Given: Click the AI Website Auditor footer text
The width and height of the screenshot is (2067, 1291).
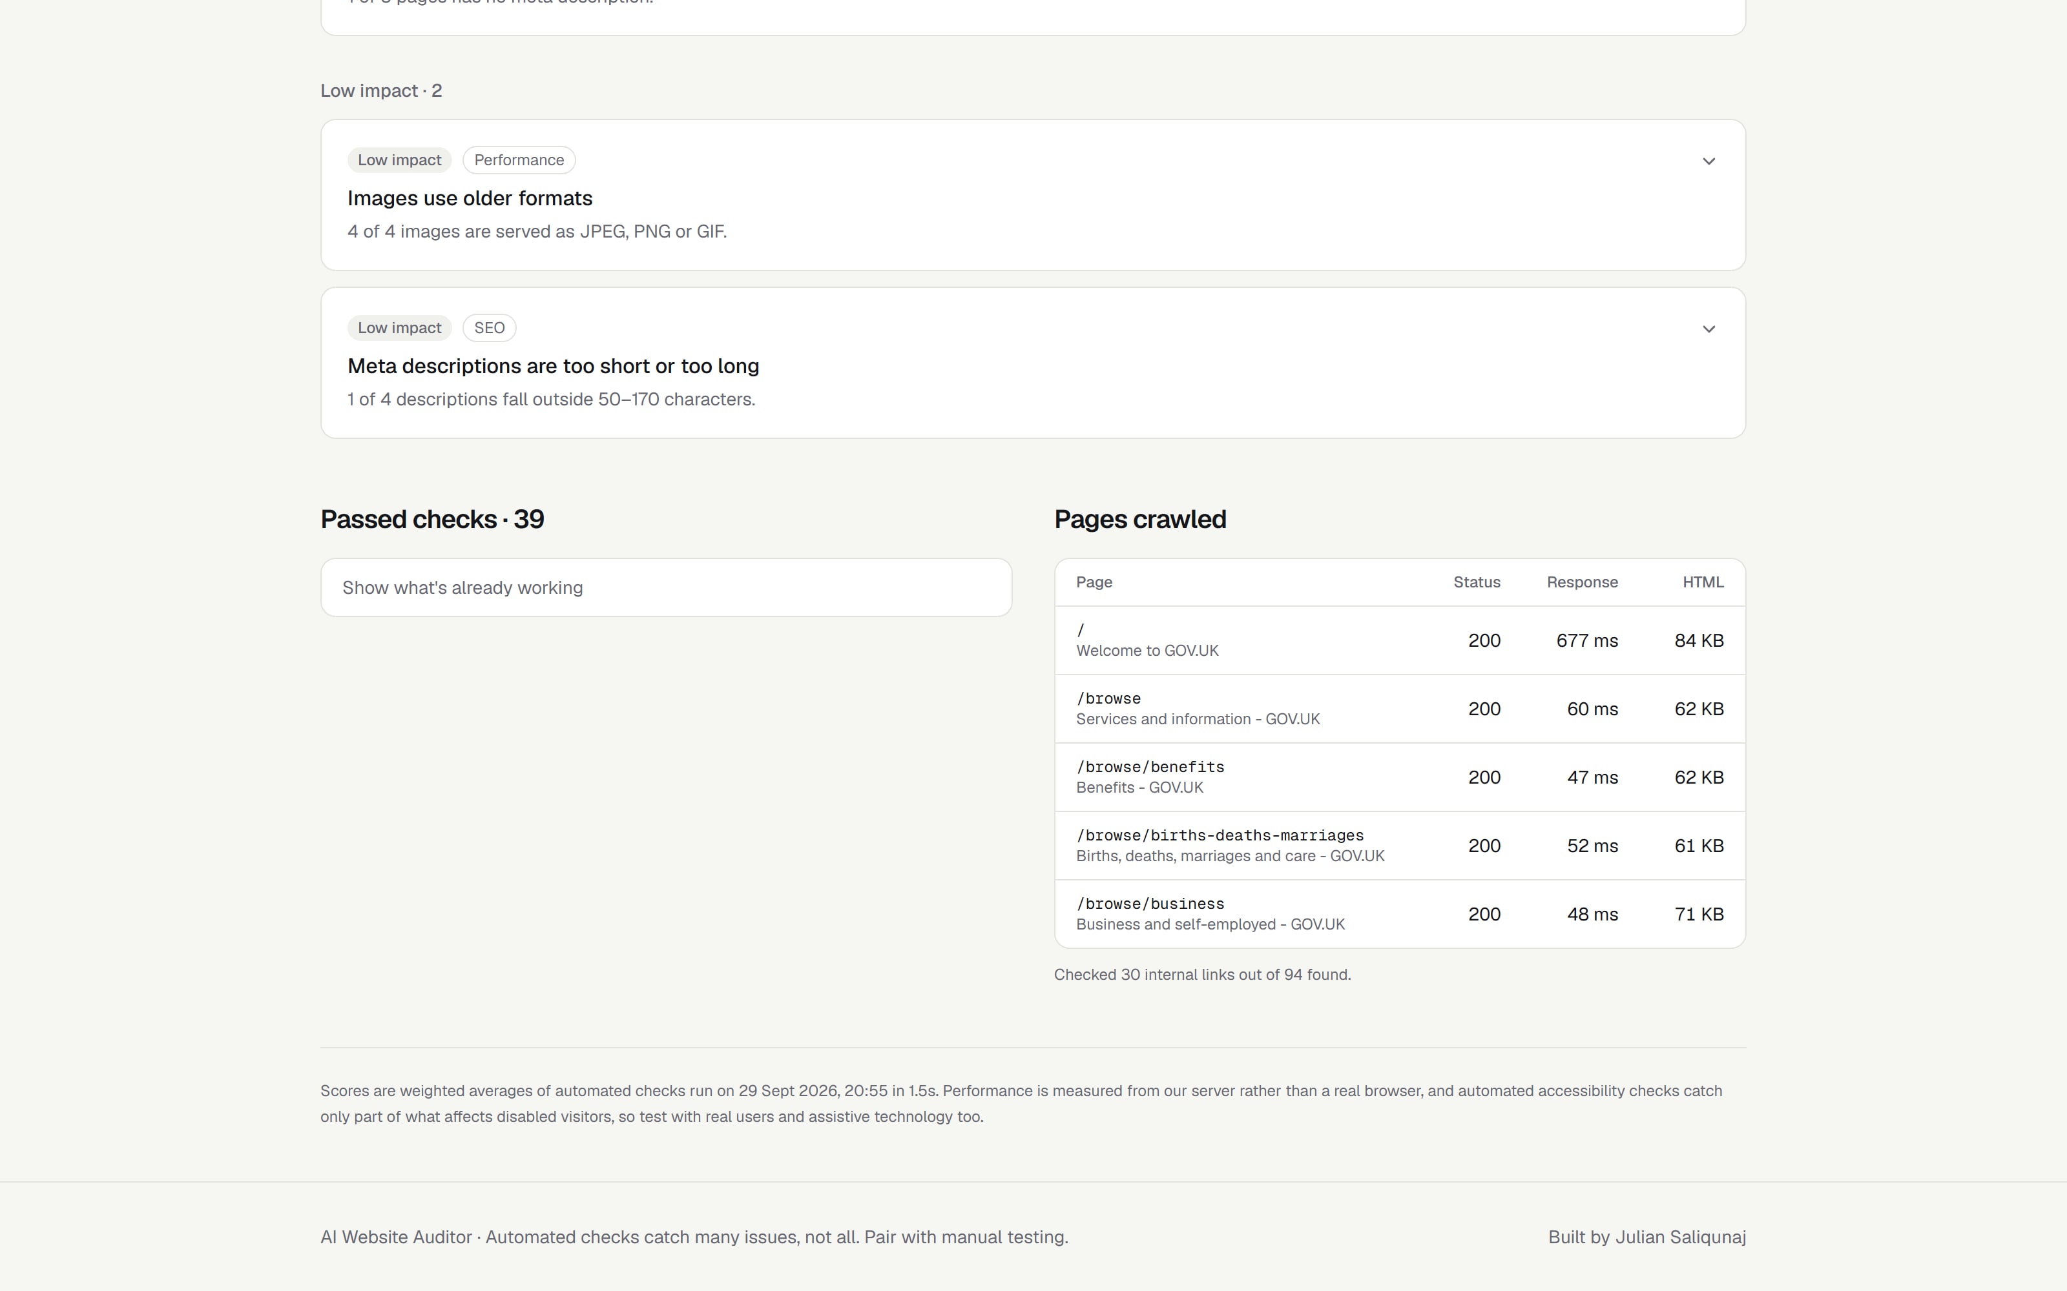Looking at the screenshot, I should pos(694,1237).
